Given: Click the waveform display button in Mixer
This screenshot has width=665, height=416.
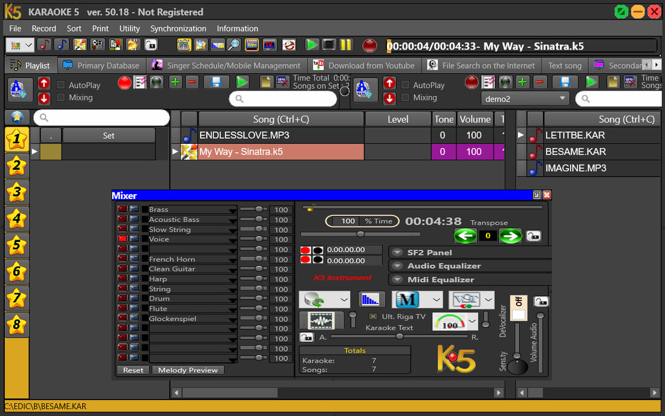Looking at the screenshot, I should [x=321, y=320].
